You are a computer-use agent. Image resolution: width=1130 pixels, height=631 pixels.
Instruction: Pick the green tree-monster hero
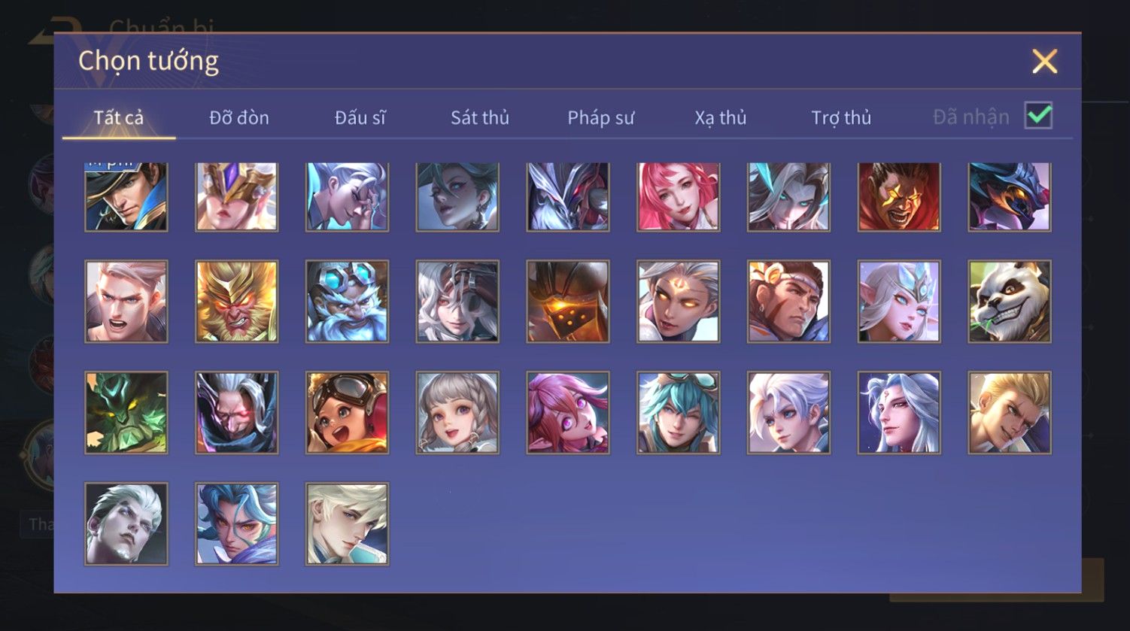point(126,413)
